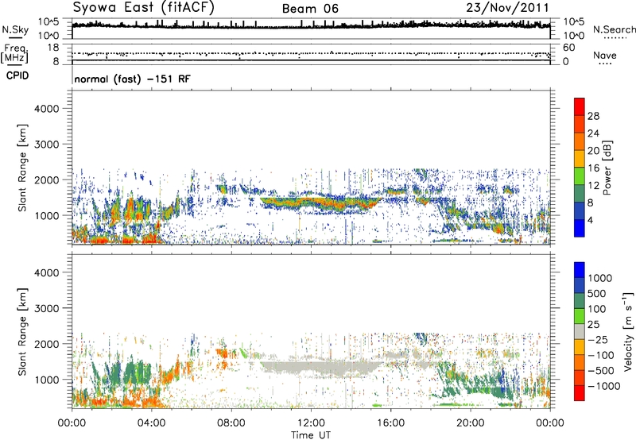Click the right-side '10^5' scale label
The height and width of the screenshot is (440, 636).
pyautogui.click(x=574, y=22)
